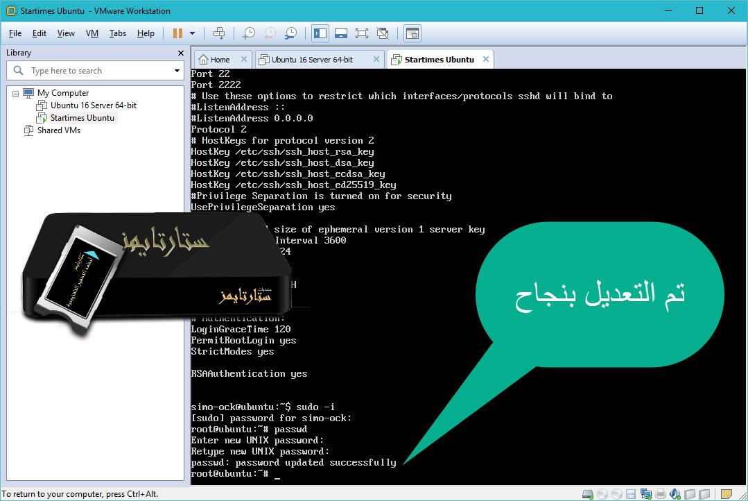Send Ctrl+Alt+Del to the guest
This screenshot has width=748, height=501.
220,33
